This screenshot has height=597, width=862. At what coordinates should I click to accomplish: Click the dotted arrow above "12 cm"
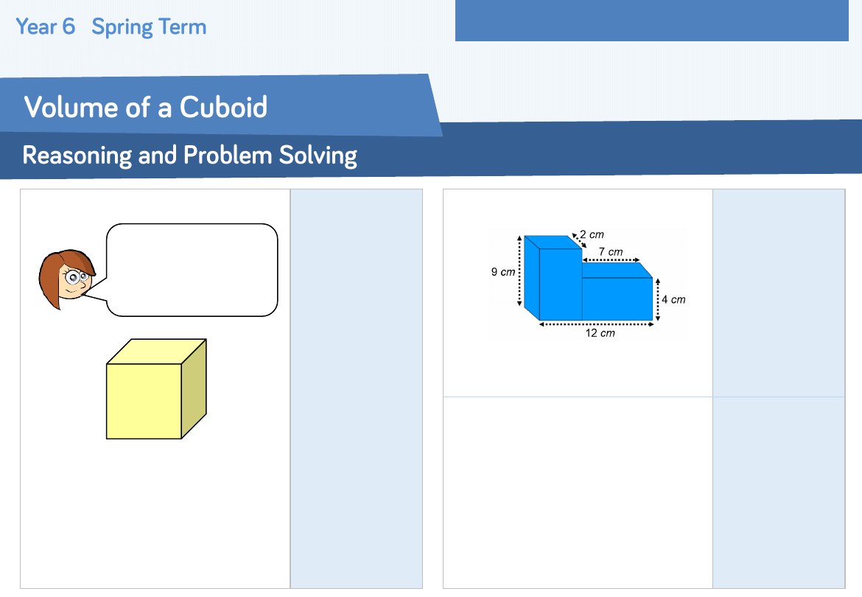click(596, 324)
